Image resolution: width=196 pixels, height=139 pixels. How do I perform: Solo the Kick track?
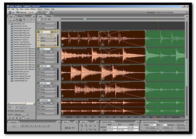tap(55, 32)
